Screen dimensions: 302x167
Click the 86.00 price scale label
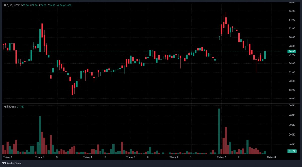292,11
